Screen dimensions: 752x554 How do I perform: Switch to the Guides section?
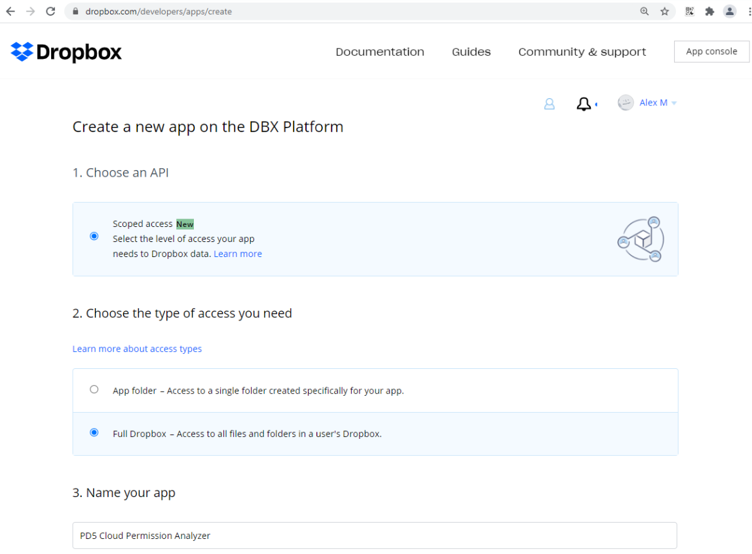pos(471,52)
